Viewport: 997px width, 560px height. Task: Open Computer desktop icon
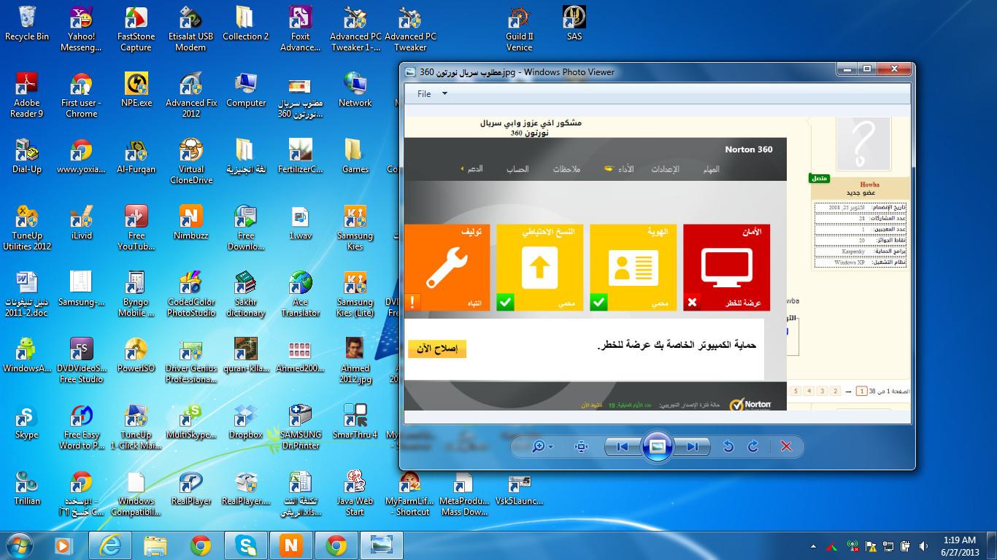pyautogui.click(x=246, y=90)
